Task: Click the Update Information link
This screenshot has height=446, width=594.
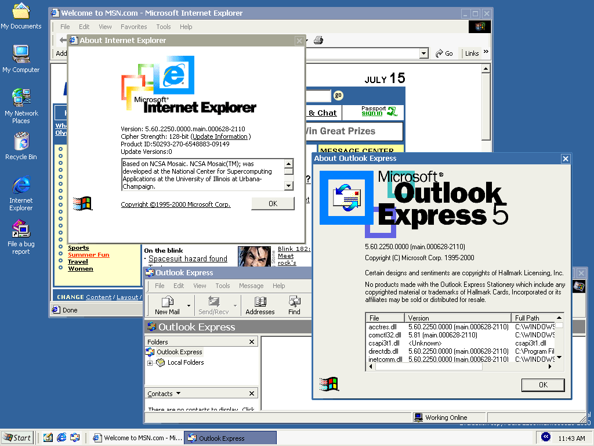Action: 220,136
